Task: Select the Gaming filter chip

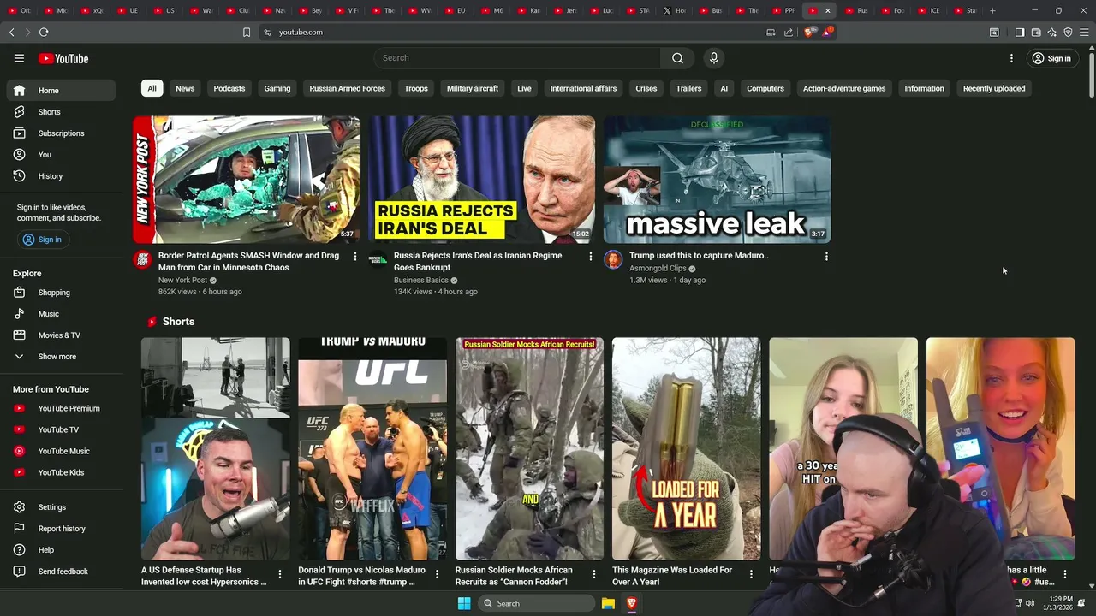Action: [x=277, y=88]
